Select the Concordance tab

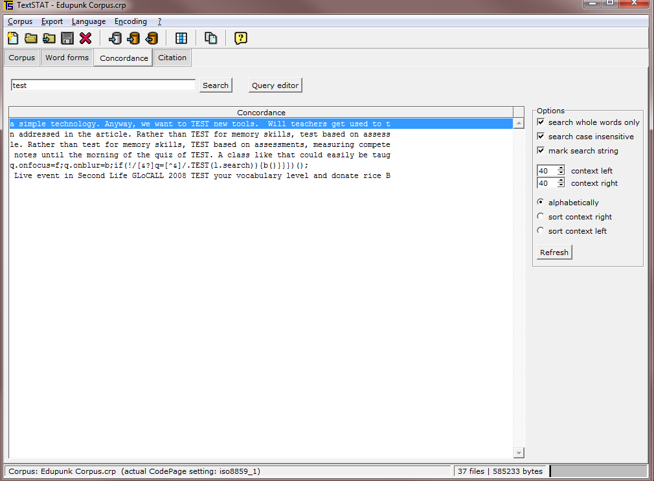[124, 58]
